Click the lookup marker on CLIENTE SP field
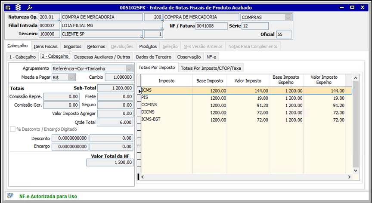 point(142,37)
